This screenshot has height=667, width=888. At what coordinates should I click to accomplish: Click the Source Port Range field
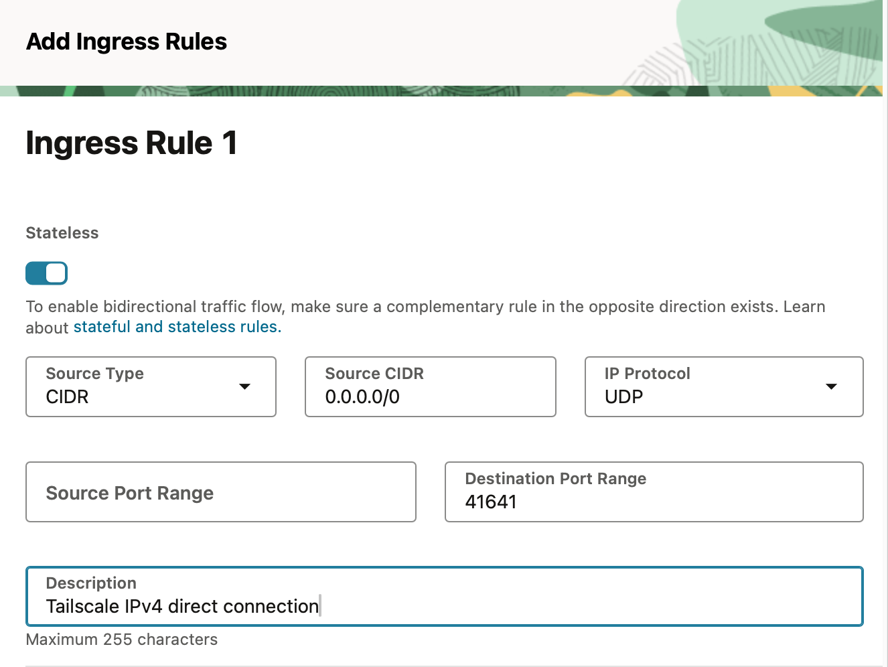pos(221,492)
